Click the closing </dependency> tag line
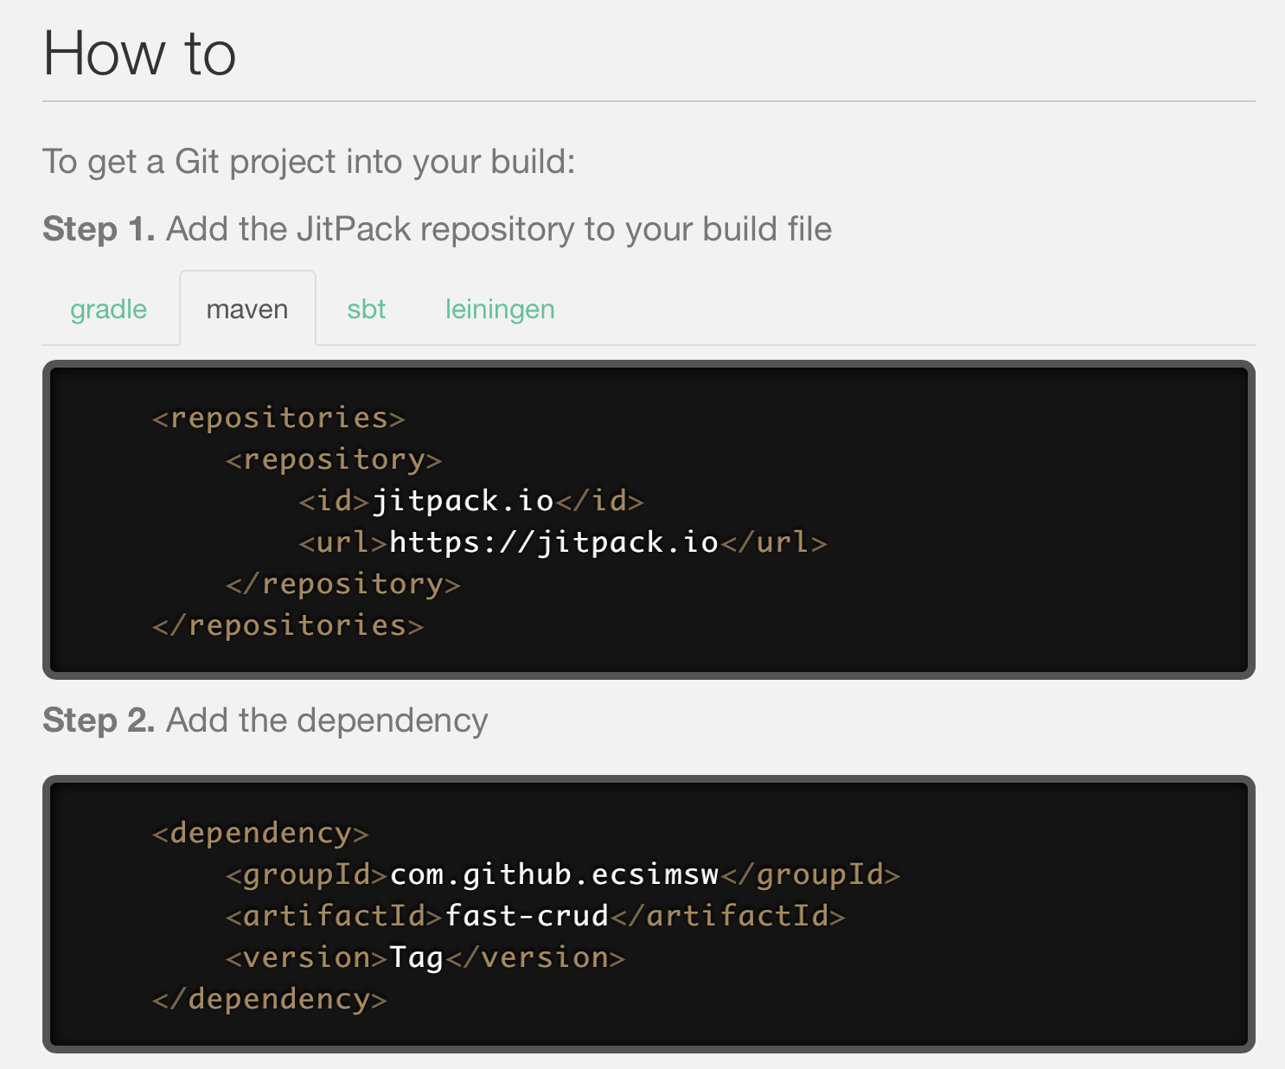1285x1069 pixels. 270,999
